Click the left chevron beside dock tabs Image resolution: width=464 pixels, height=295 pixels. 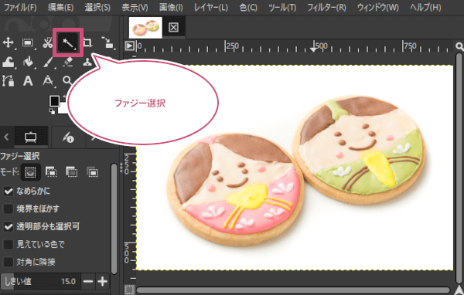coord(6,137)
